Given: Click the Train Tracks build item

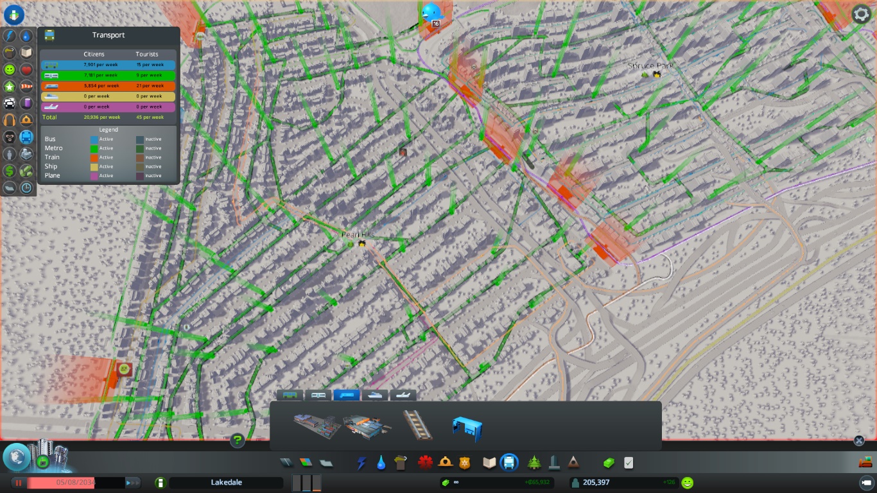Looking at the screenshot, I should click(417, 425).
